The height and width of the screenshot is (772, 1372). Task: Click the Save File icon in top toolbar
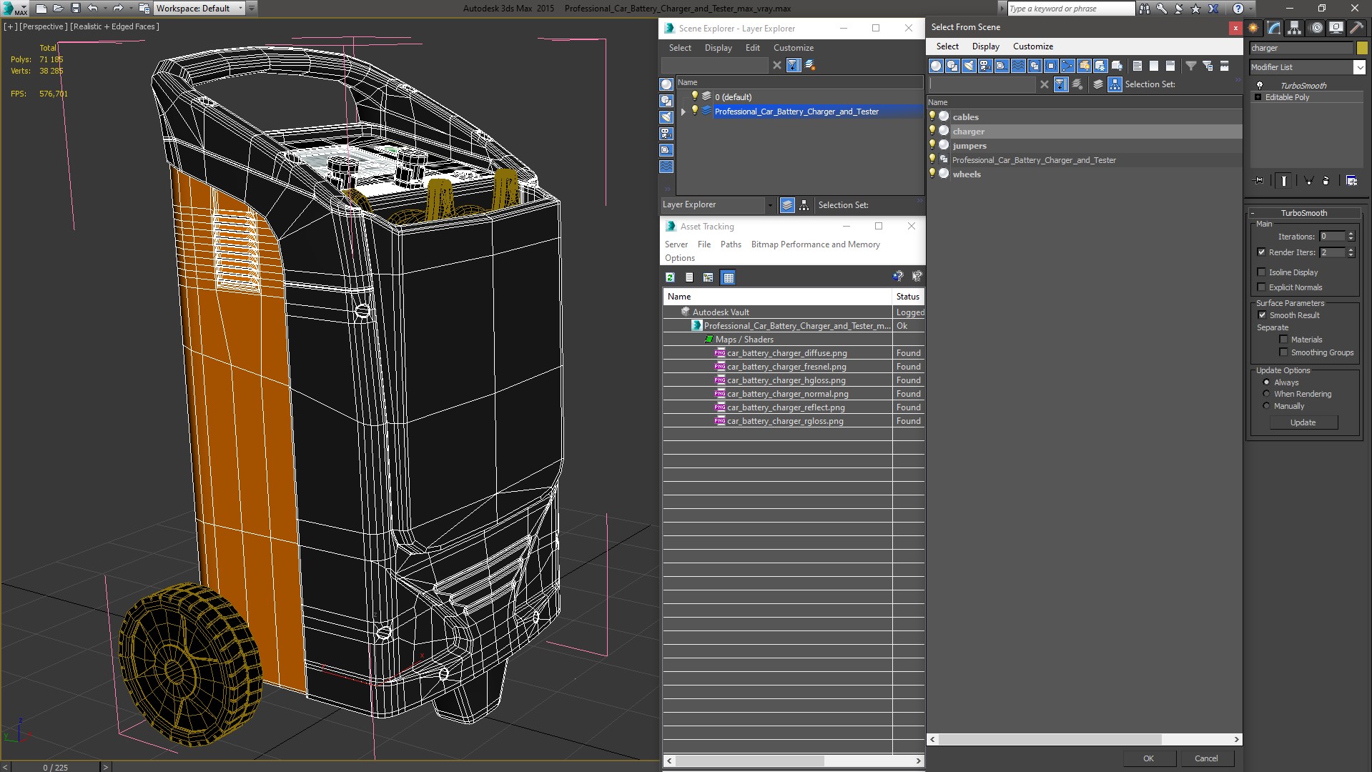pyautogui.click(x=75, y=9)
